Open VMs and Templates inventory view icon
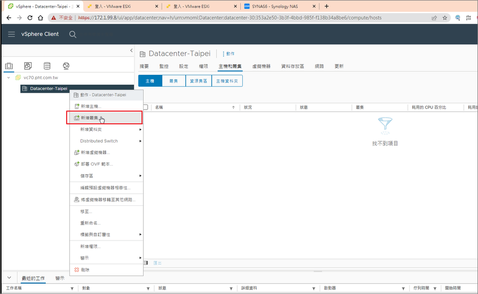Screen dimensions: 478x294 pyautogui.click(x=27, y=66)
